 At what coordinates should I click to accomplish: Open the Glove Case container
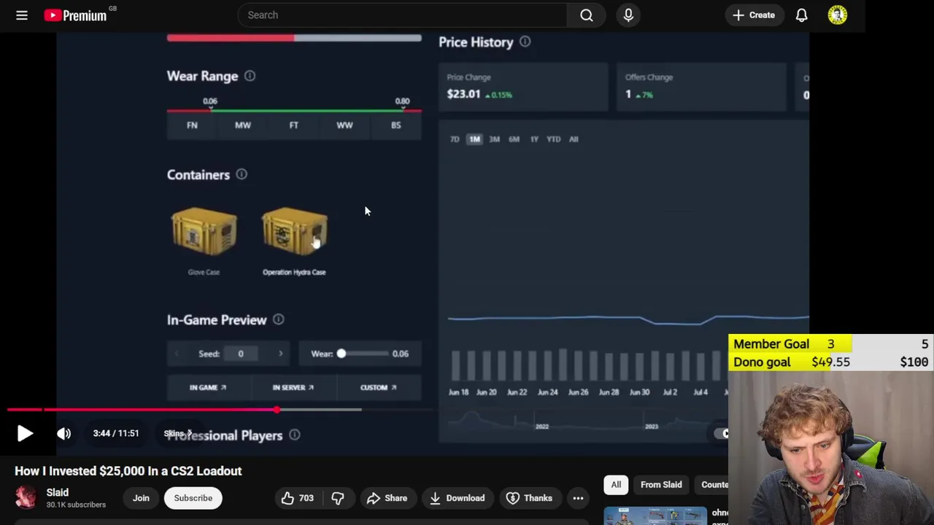(x=204, y=241)
